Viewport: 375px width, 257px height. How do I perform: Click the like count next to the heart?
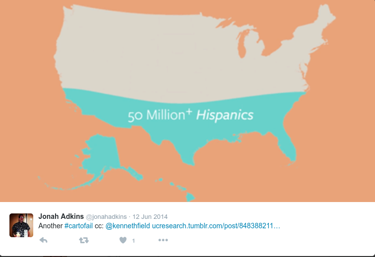tap(133, 241)
